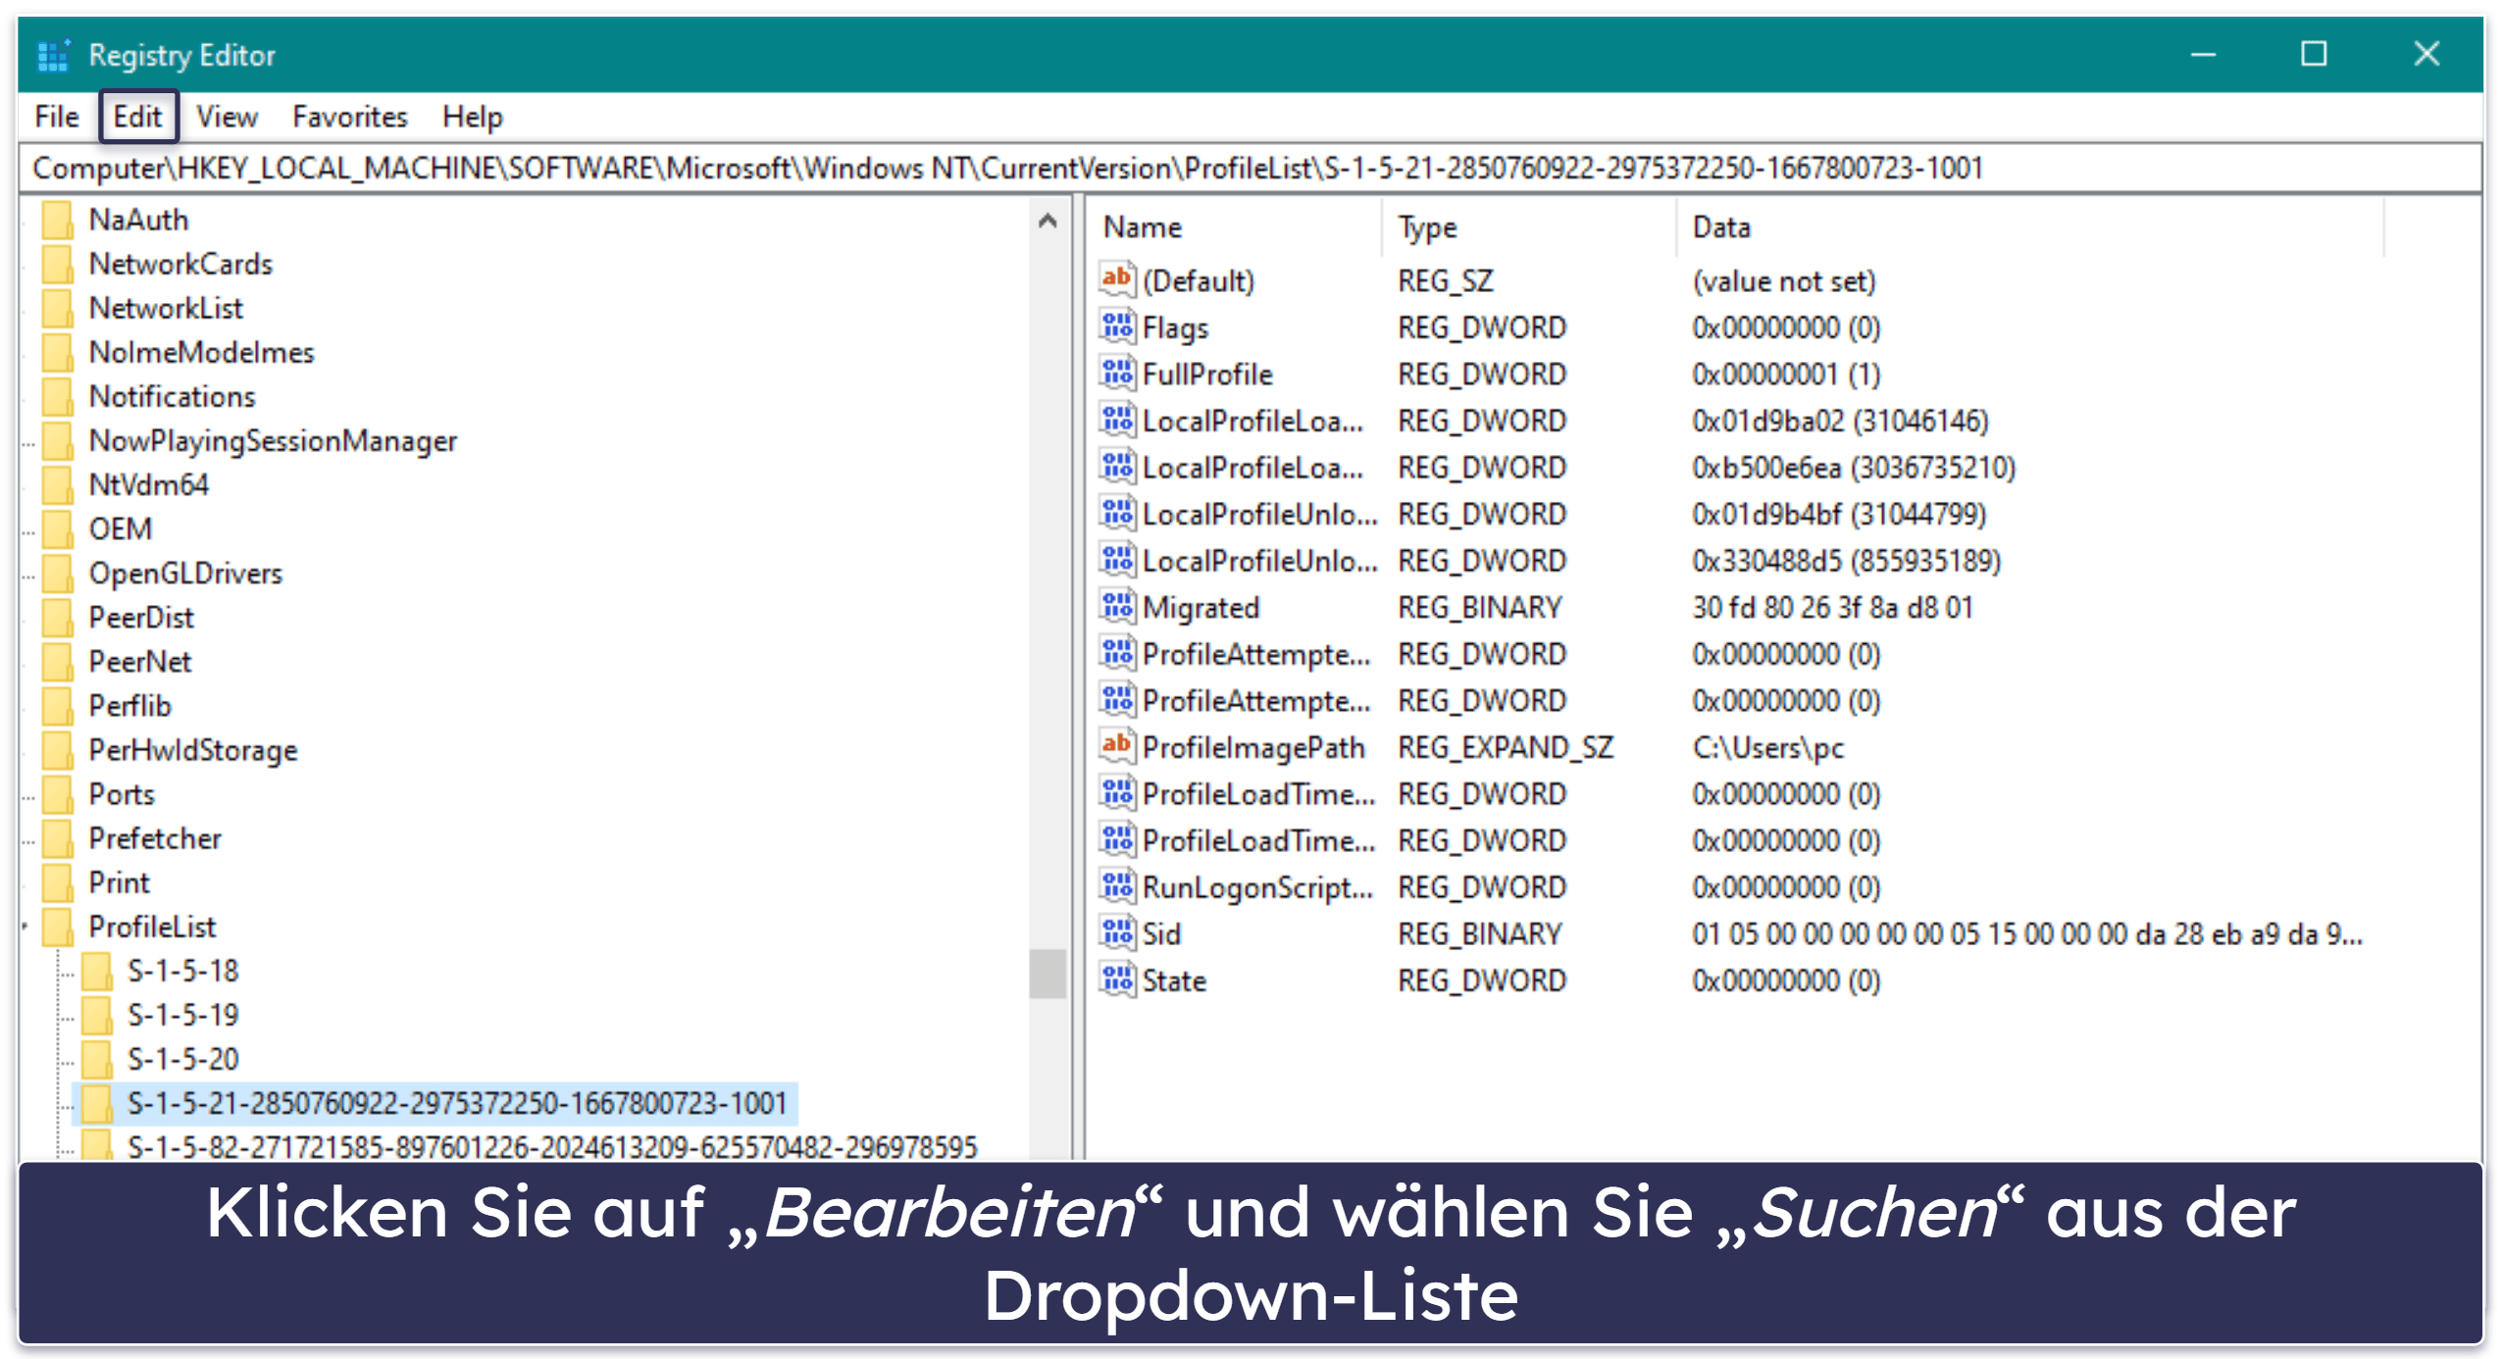
Task: Click the OpenGLDrivers folder icon
Action: (58, 574)
